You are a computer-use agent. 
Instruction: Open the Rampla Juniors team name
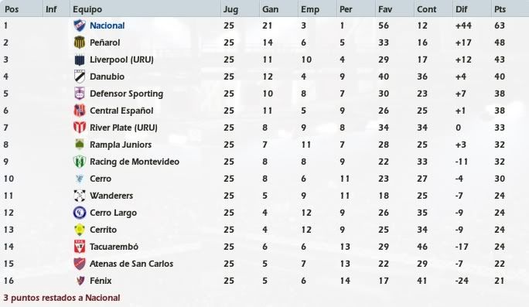pos(121,145)
